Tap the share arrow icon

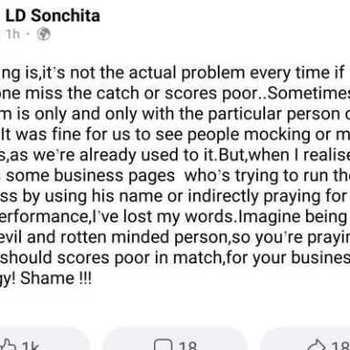(x=316, y=345)
